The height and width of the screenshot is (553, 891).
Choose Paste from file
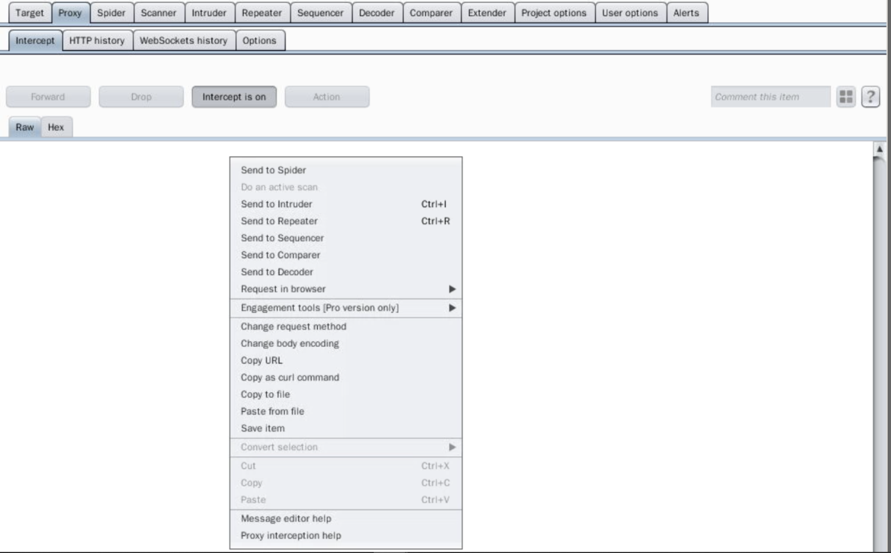(346, 411)
